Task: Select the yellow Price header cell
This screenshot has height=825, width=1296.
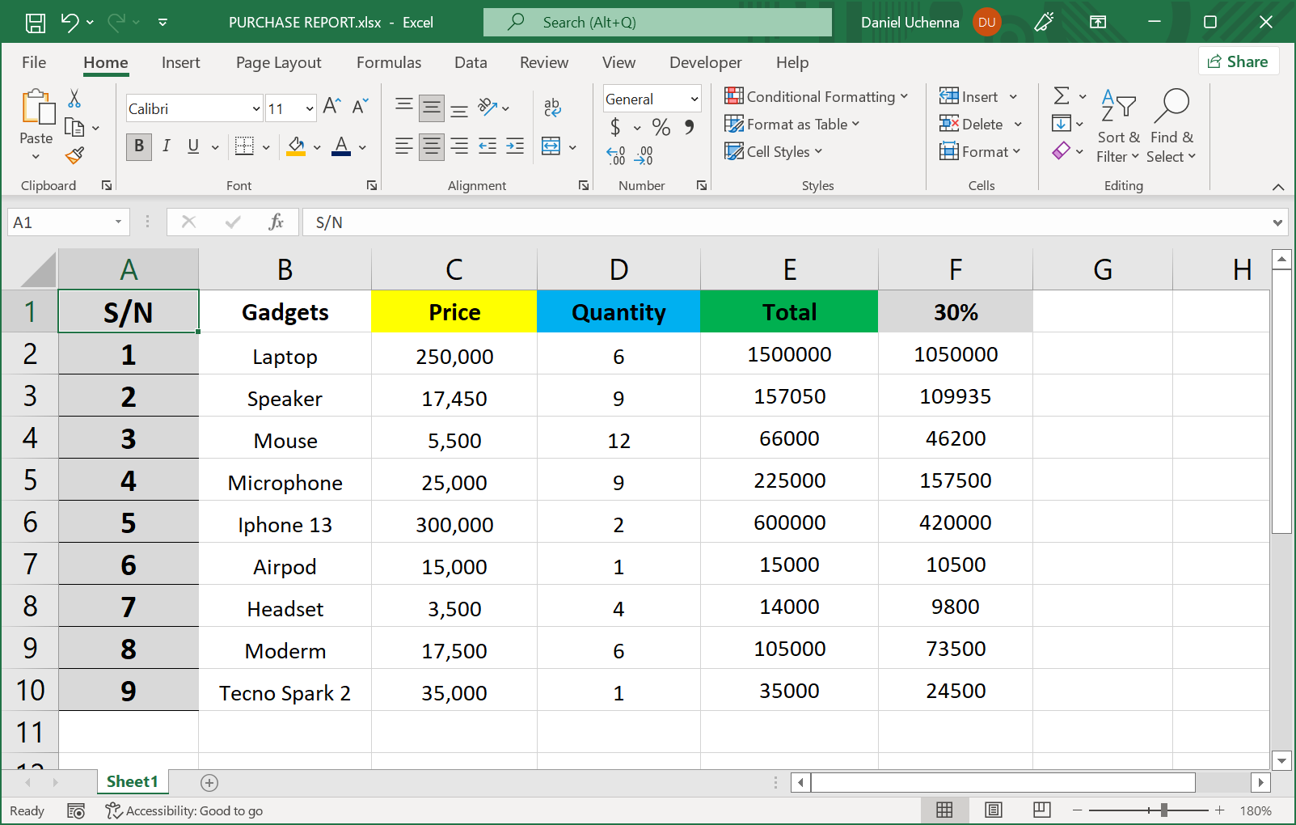Action: pos(454,312)
